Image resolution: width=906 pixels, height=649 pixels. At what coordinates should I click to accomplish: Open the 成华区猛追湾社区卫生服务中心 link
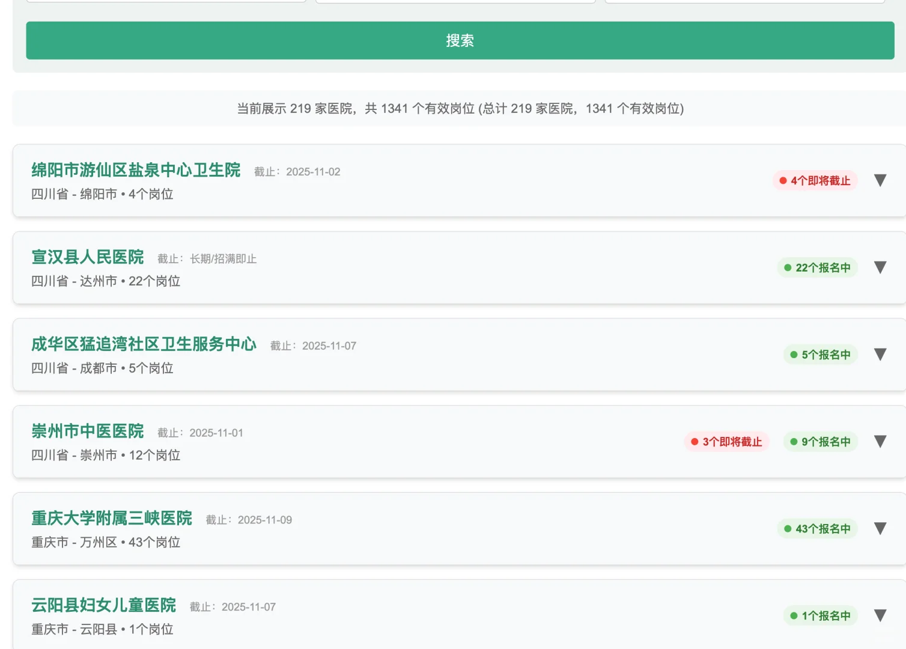point(144,344)
